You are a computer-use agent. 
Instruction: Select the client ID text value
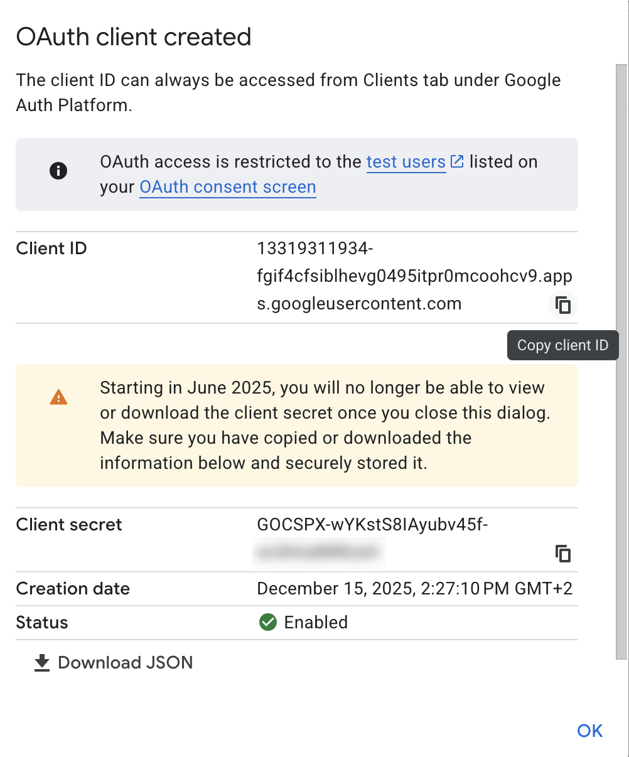pyautogui.click(x=414, y=276)
